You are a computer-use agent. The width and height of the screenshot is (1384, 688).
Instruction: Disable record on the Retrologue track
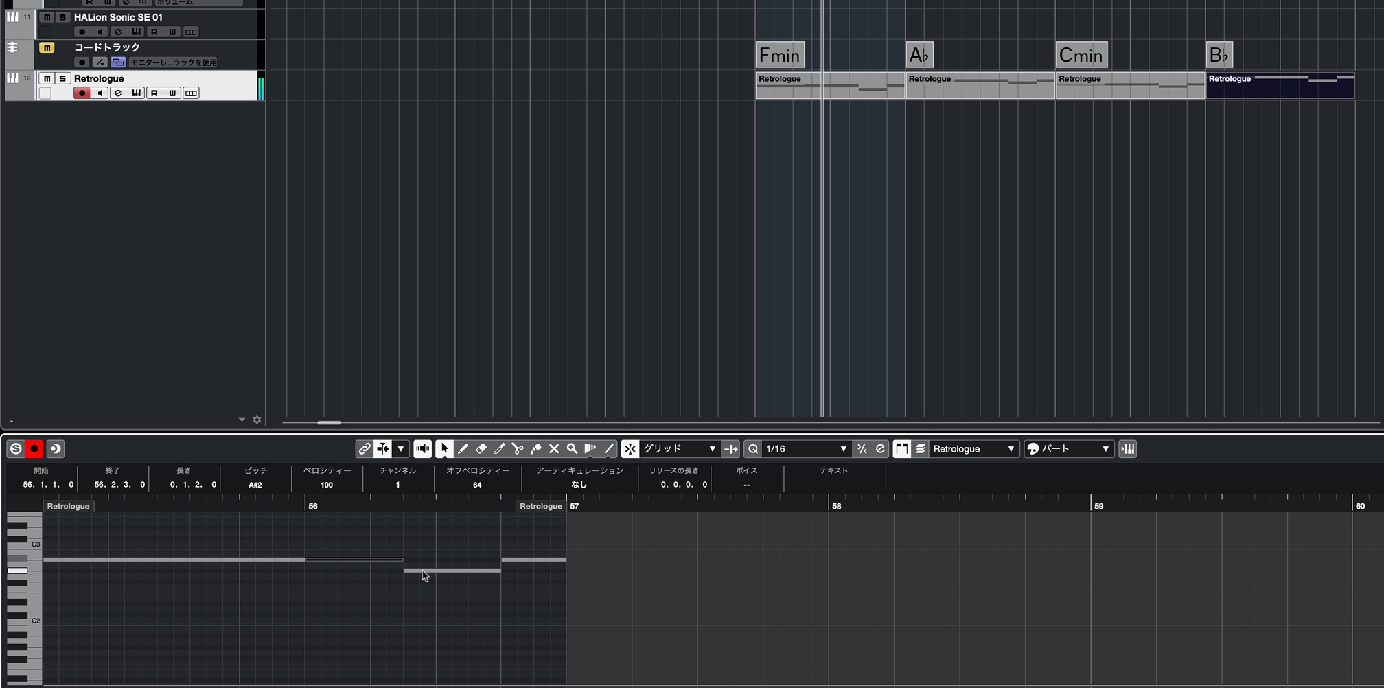click(x=82, y=93)
